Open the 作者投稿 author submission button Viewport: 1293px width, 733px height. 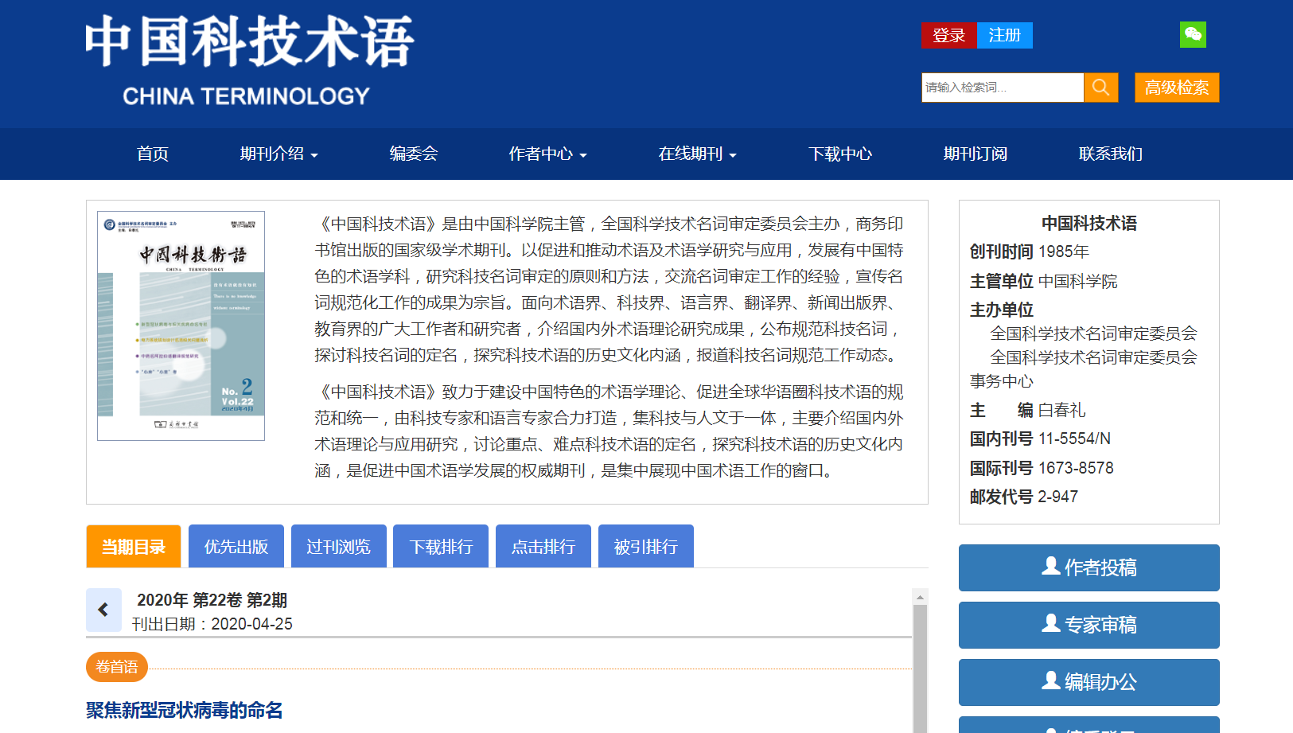1088,567
